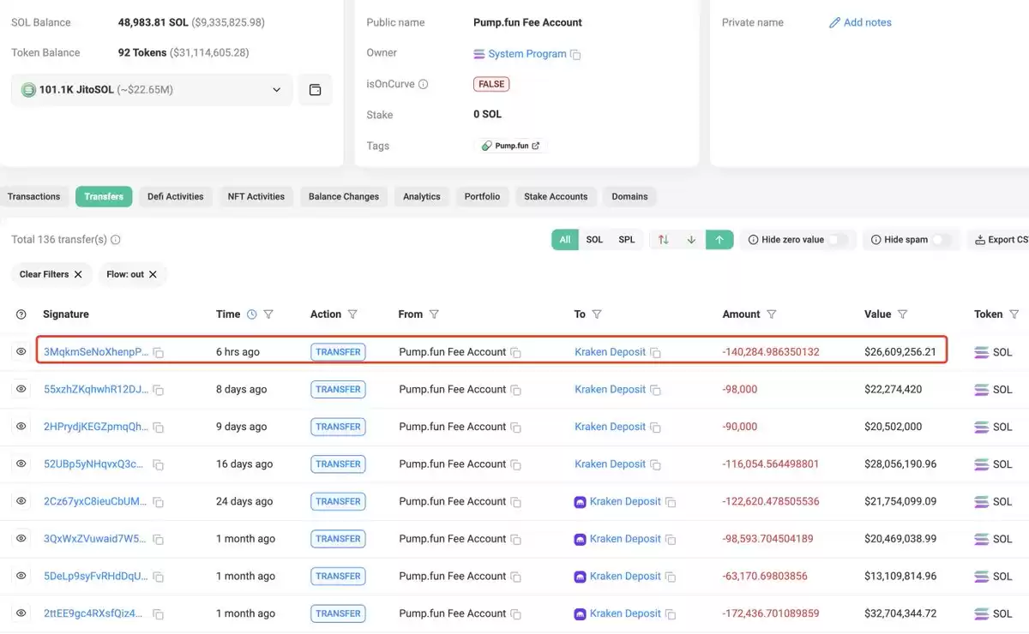The height and width of the screenshot is (634, 1029).
Task: Copy Kraken Deposit address in 6 hrs ago row
Action: tap(656, 353)
